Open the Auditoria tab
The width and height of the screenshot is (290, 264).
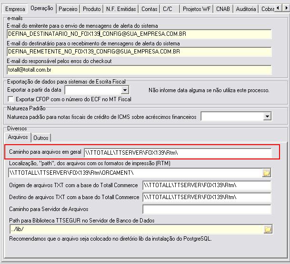[x=246, y=9]
